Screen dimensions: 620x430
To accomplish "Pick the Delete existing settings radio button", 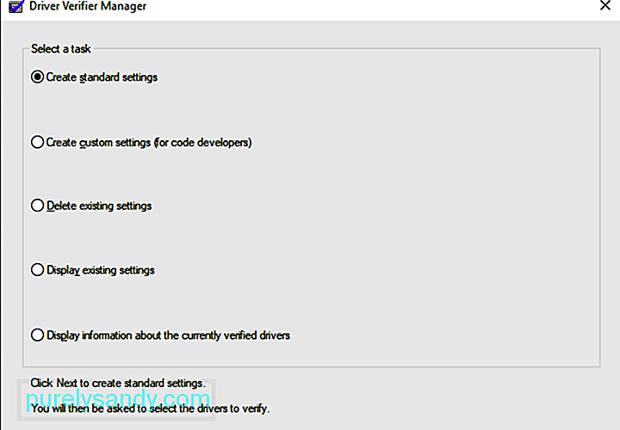I will click(37, 206).
